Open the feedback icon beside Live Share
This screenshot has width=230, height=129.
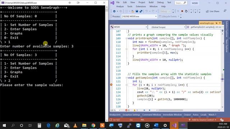pos(225,11)
